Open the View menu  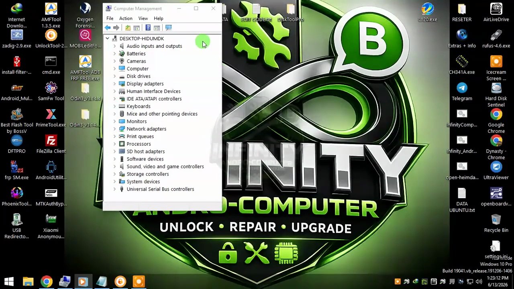143,18
